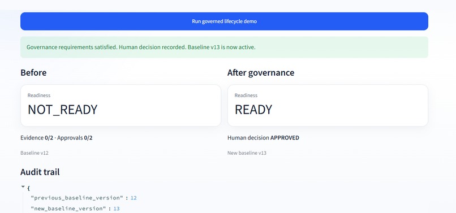456x213 pixels.
Task: Click the Human decision APPROVED text
Action: pyautogui.click(x=263, y=138)
